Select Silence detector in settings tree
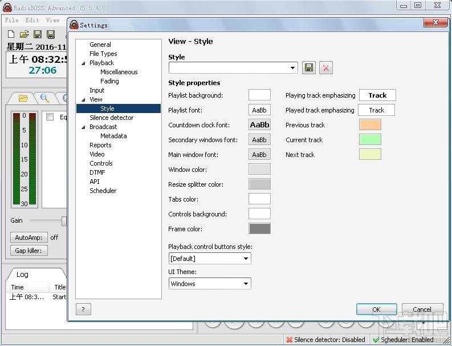The image size is (452, 346). (111, 118)
